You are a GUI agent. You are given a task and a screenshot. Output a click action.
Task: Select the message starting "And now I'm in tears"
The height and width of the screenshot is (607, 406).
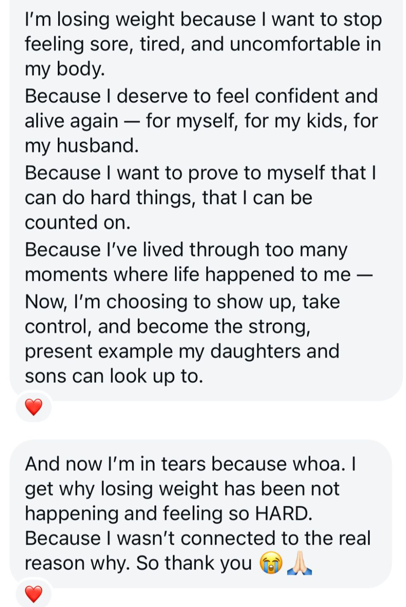[197, 513]
